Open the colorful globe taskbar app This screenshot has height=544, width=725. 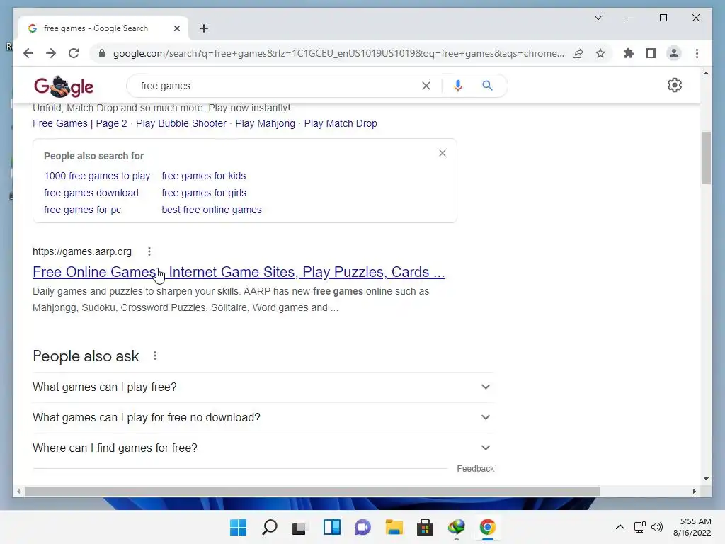pos(457,527)
